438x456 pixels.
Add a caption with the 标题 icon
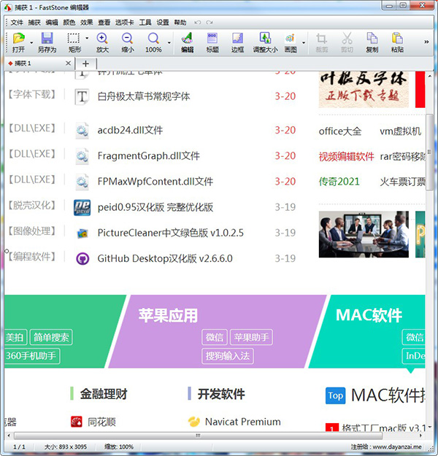click(x=212, y=42)
